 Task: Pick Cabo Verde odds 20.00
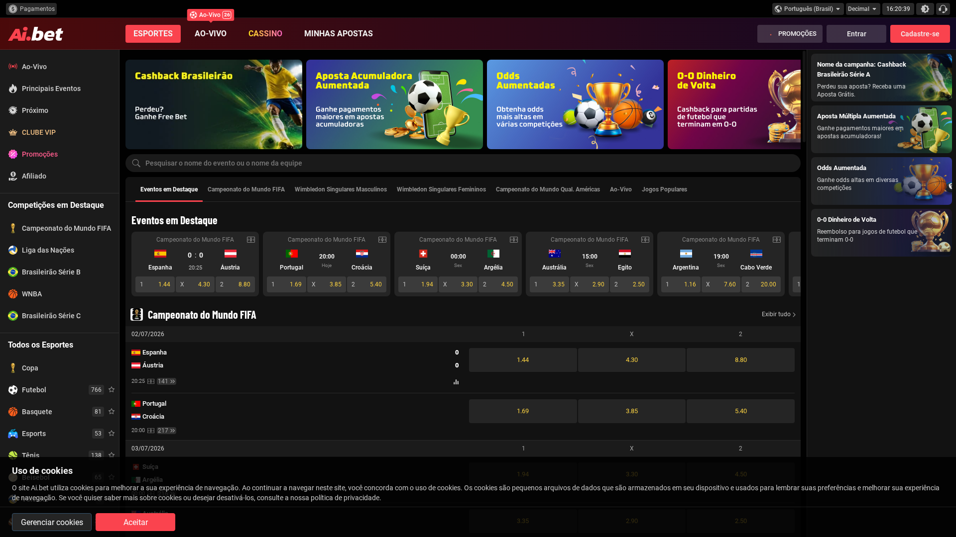pyautogui.click(x=761, y=284)
